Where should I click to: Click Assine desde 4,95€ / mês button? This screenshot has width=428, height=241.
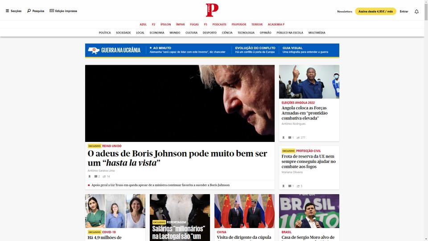tap(375, 12)
